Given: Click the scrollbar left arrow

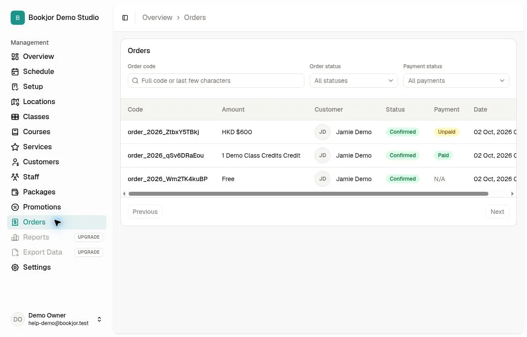Looking at the screenshot, I should pos(124,194).
